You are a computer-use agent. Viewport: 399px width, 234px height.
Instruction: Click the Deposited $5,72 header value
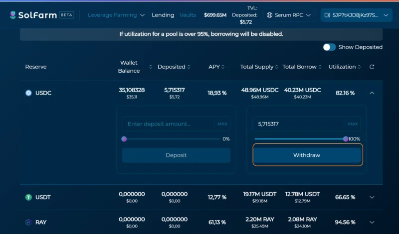click(x=246, y=22)
